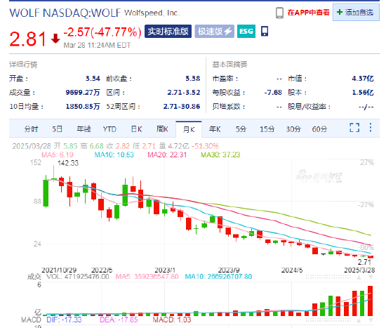
Task: Click the volume MA10: 266926707.80 label
Action: pos(218,277)
